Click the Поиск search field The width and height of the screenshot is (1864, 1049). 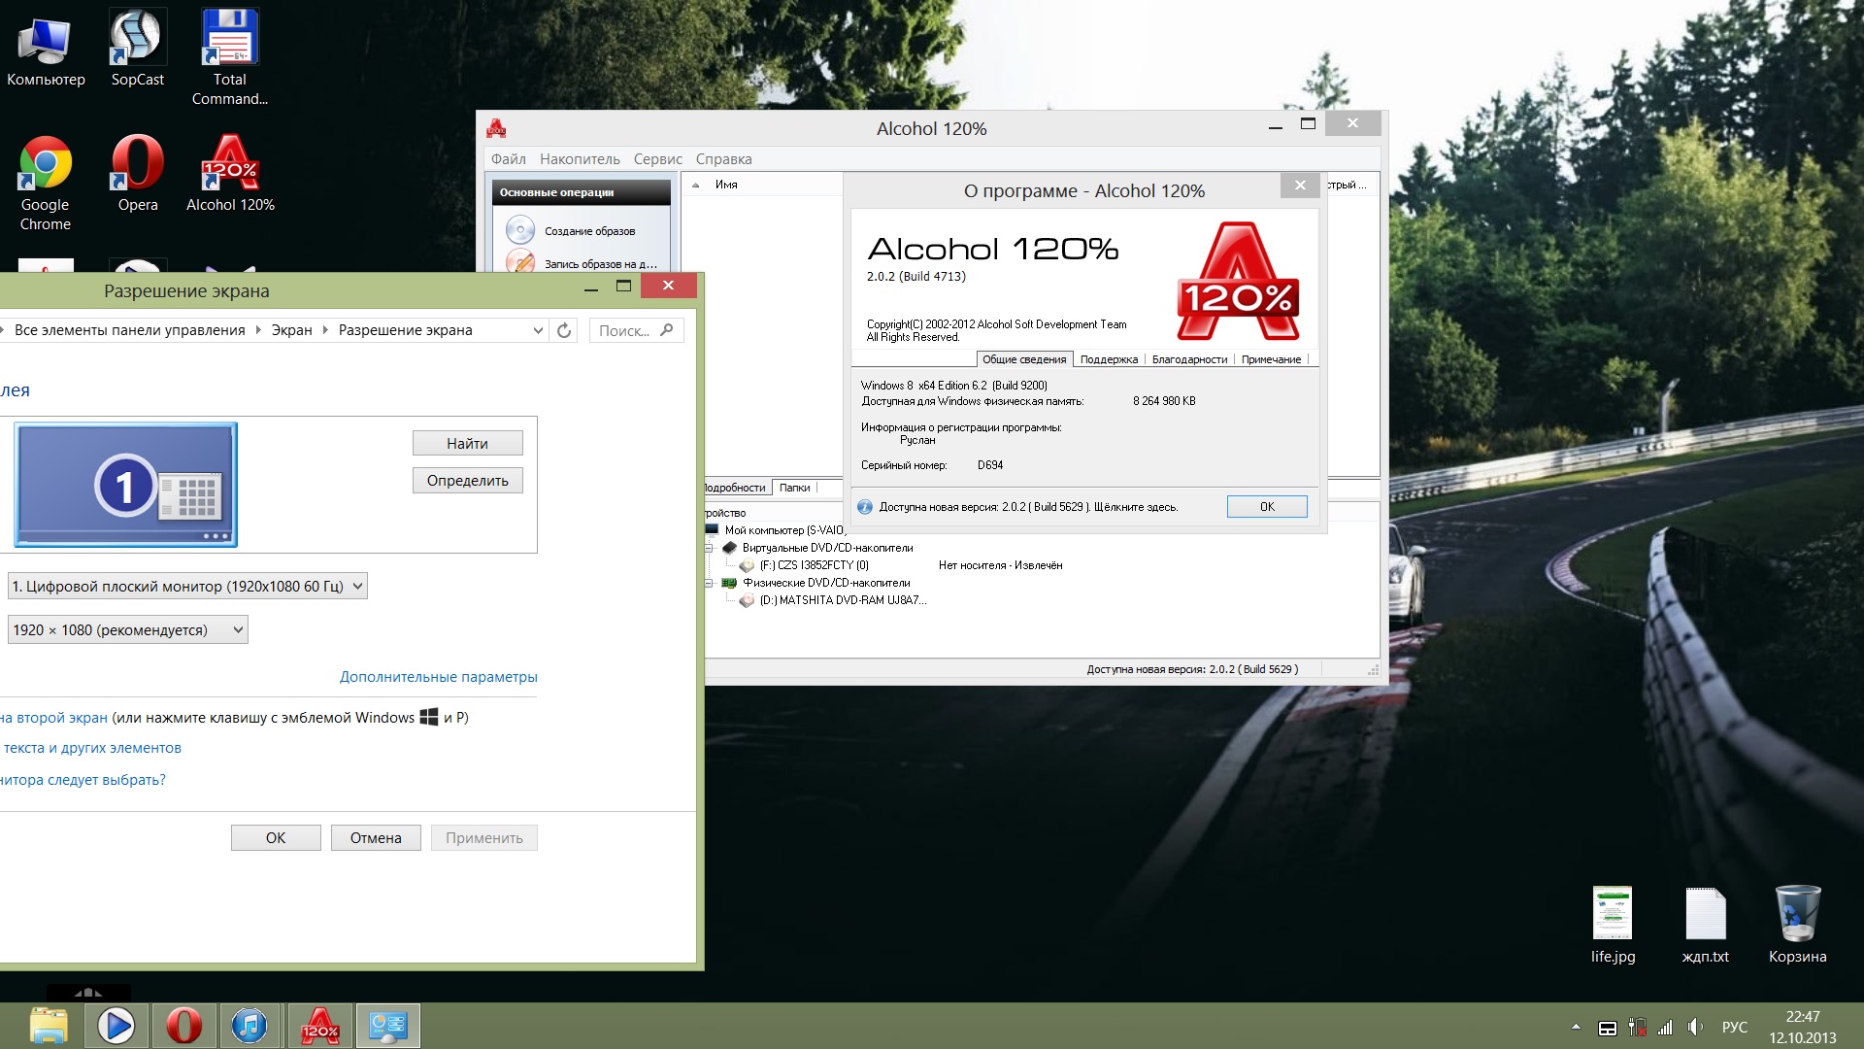pyautogui.click(x=625, y=330)
